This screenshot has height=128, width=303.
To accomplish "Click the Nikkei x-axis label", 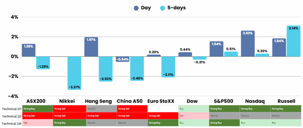I will coord(68,101).
